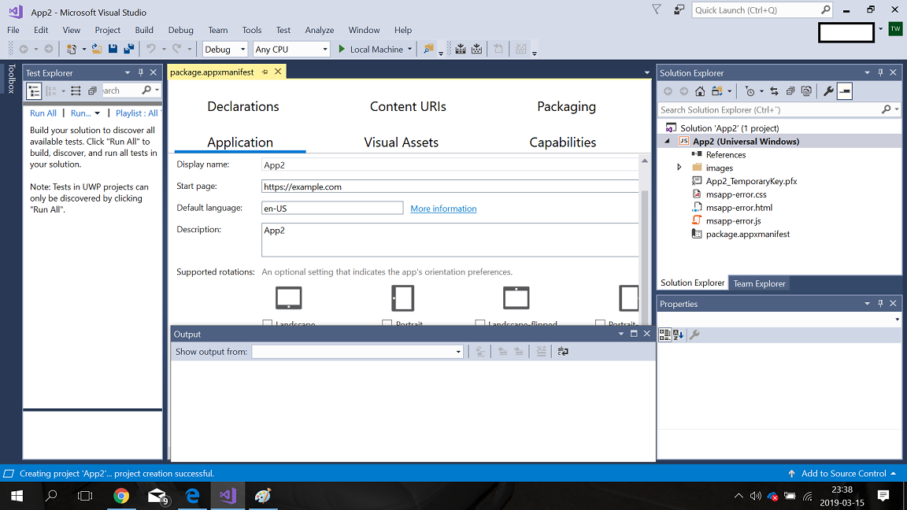Image resolution: width=907 pixels, height=510 pixels.
Task: Collapse all items in Solution Explorer toolbar
Action: pos(790,91)
